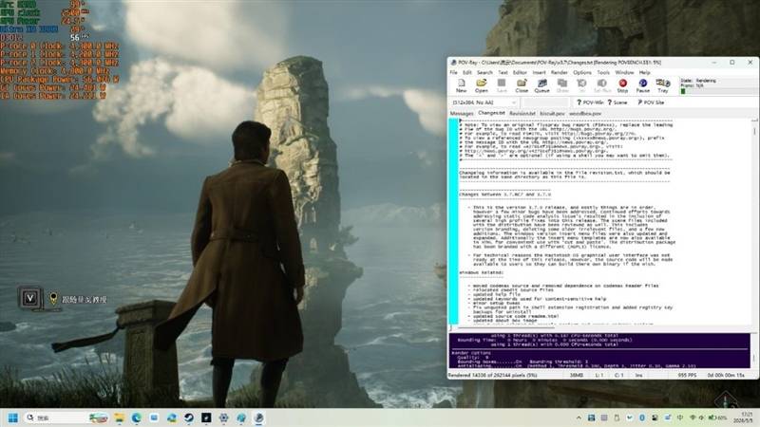
Task: Open the Edit menu in POV-Ray
Action: click(467, 73)
